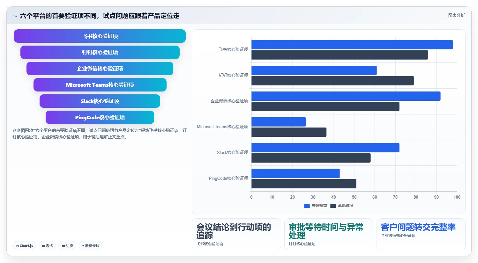
Task: Click the 数据卡片 tag chip
Action: pyautogui.click(x=91, y=246)
